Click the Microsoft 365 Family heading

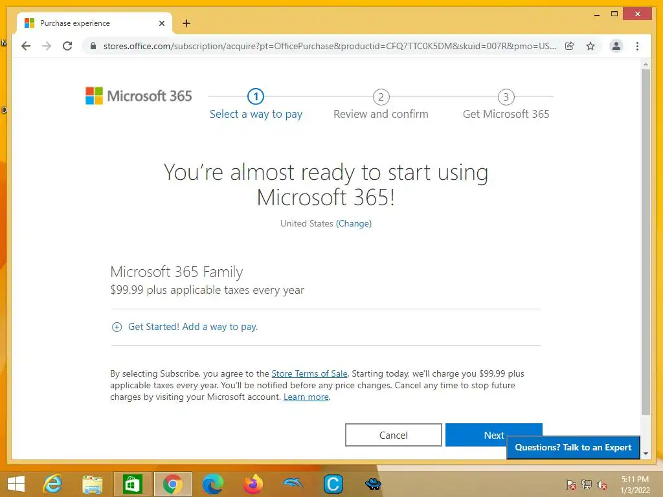(x=177, y=272)
